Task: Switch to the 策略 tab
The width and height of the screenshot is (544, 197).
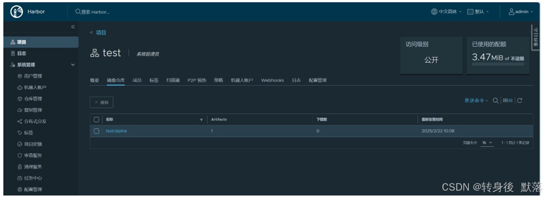Action: click(219, 80)
